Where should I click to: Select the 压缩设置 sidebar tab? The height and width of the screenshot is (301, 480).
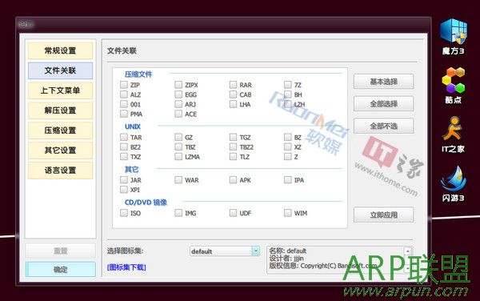[60, 130]
